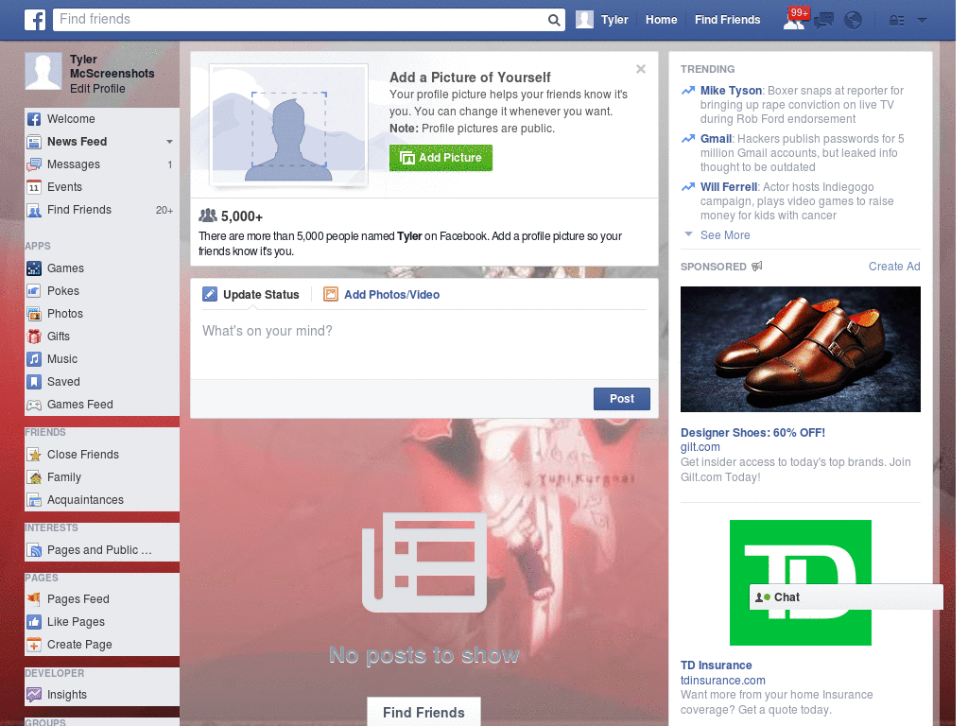968x726 pixels.
Task: Click the profile picture placeholder image
Action: click(289, 126)
